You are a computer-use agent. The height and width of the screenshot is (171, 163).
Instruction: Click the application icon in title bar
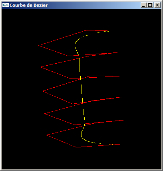point(6,5)
